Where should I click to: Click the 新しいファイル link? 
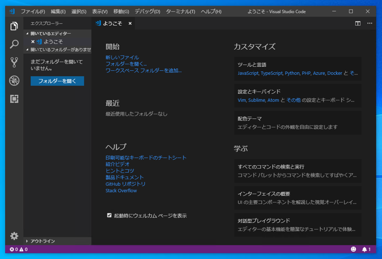pos(122,57)
